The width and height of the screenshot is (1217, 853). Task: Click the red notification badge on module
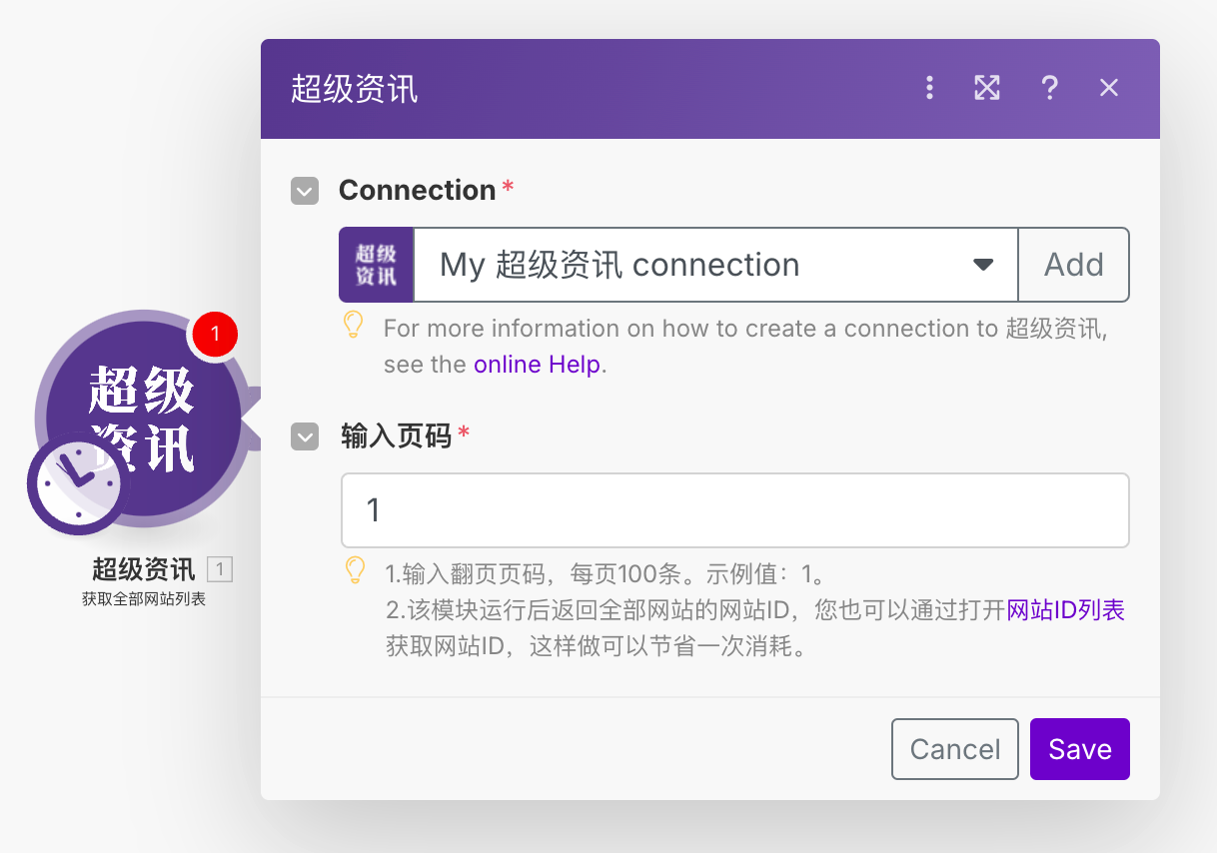pyautogui.click(x=214, y=335)
